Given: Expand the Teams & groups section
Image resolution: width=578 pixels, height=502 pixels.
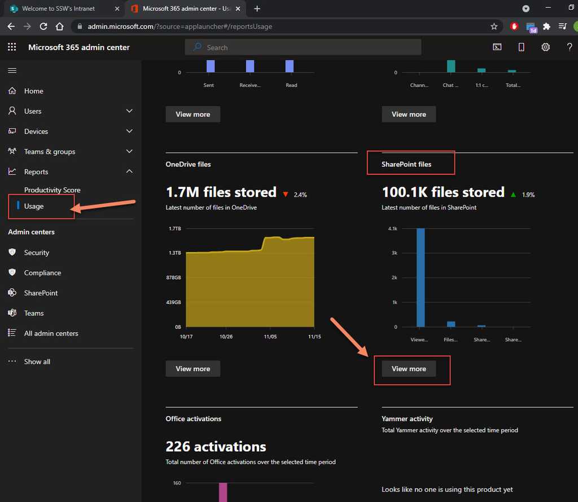Looking at the screenshot, I should (x=129, y=151).
